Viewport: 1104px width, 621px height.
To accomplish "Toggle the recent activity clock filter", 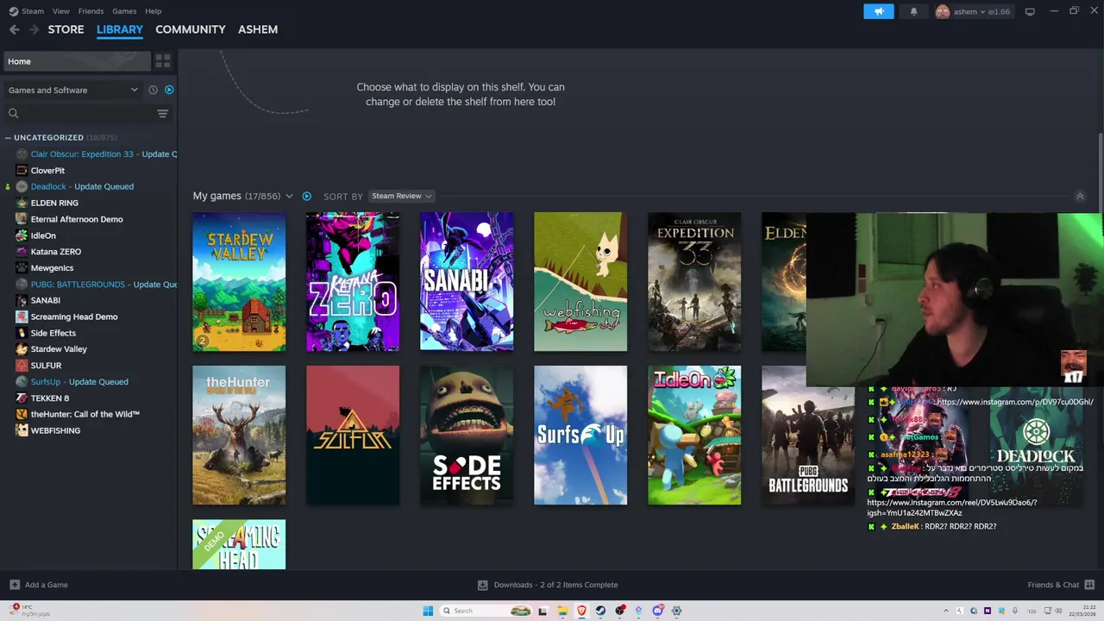I will coord(153,90).
